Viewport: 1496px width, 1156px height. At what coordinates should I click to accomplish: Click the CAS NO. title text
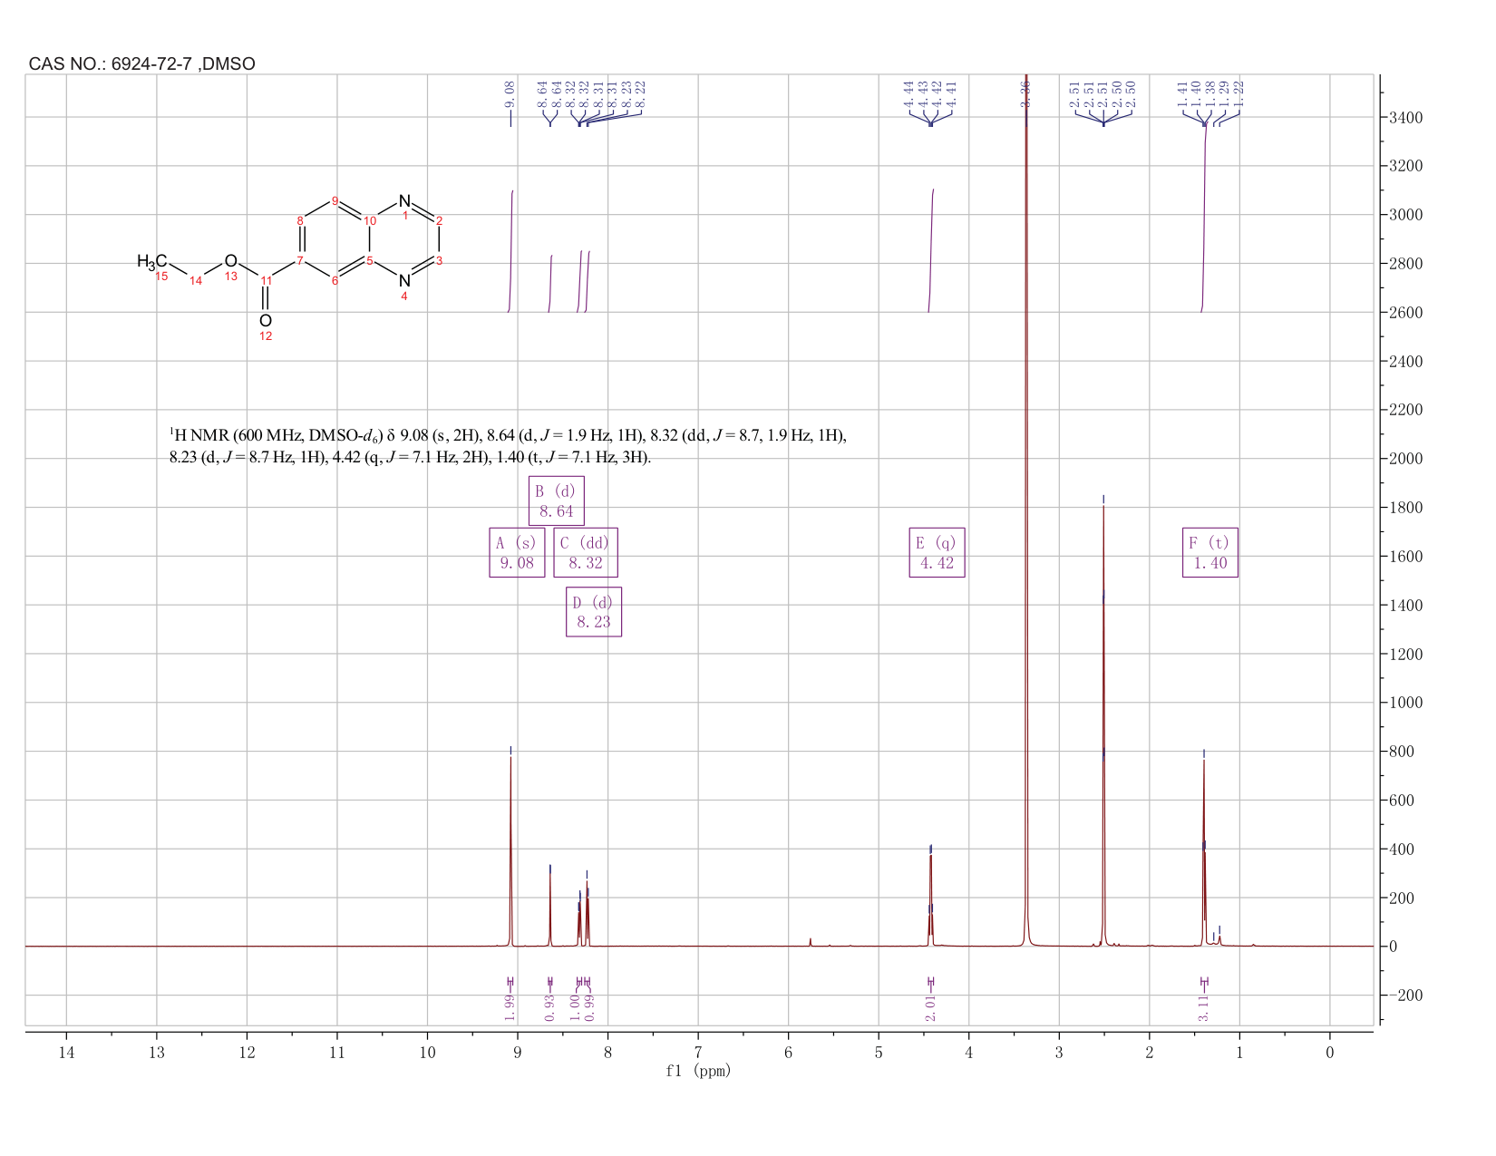[x=142, y=63]
